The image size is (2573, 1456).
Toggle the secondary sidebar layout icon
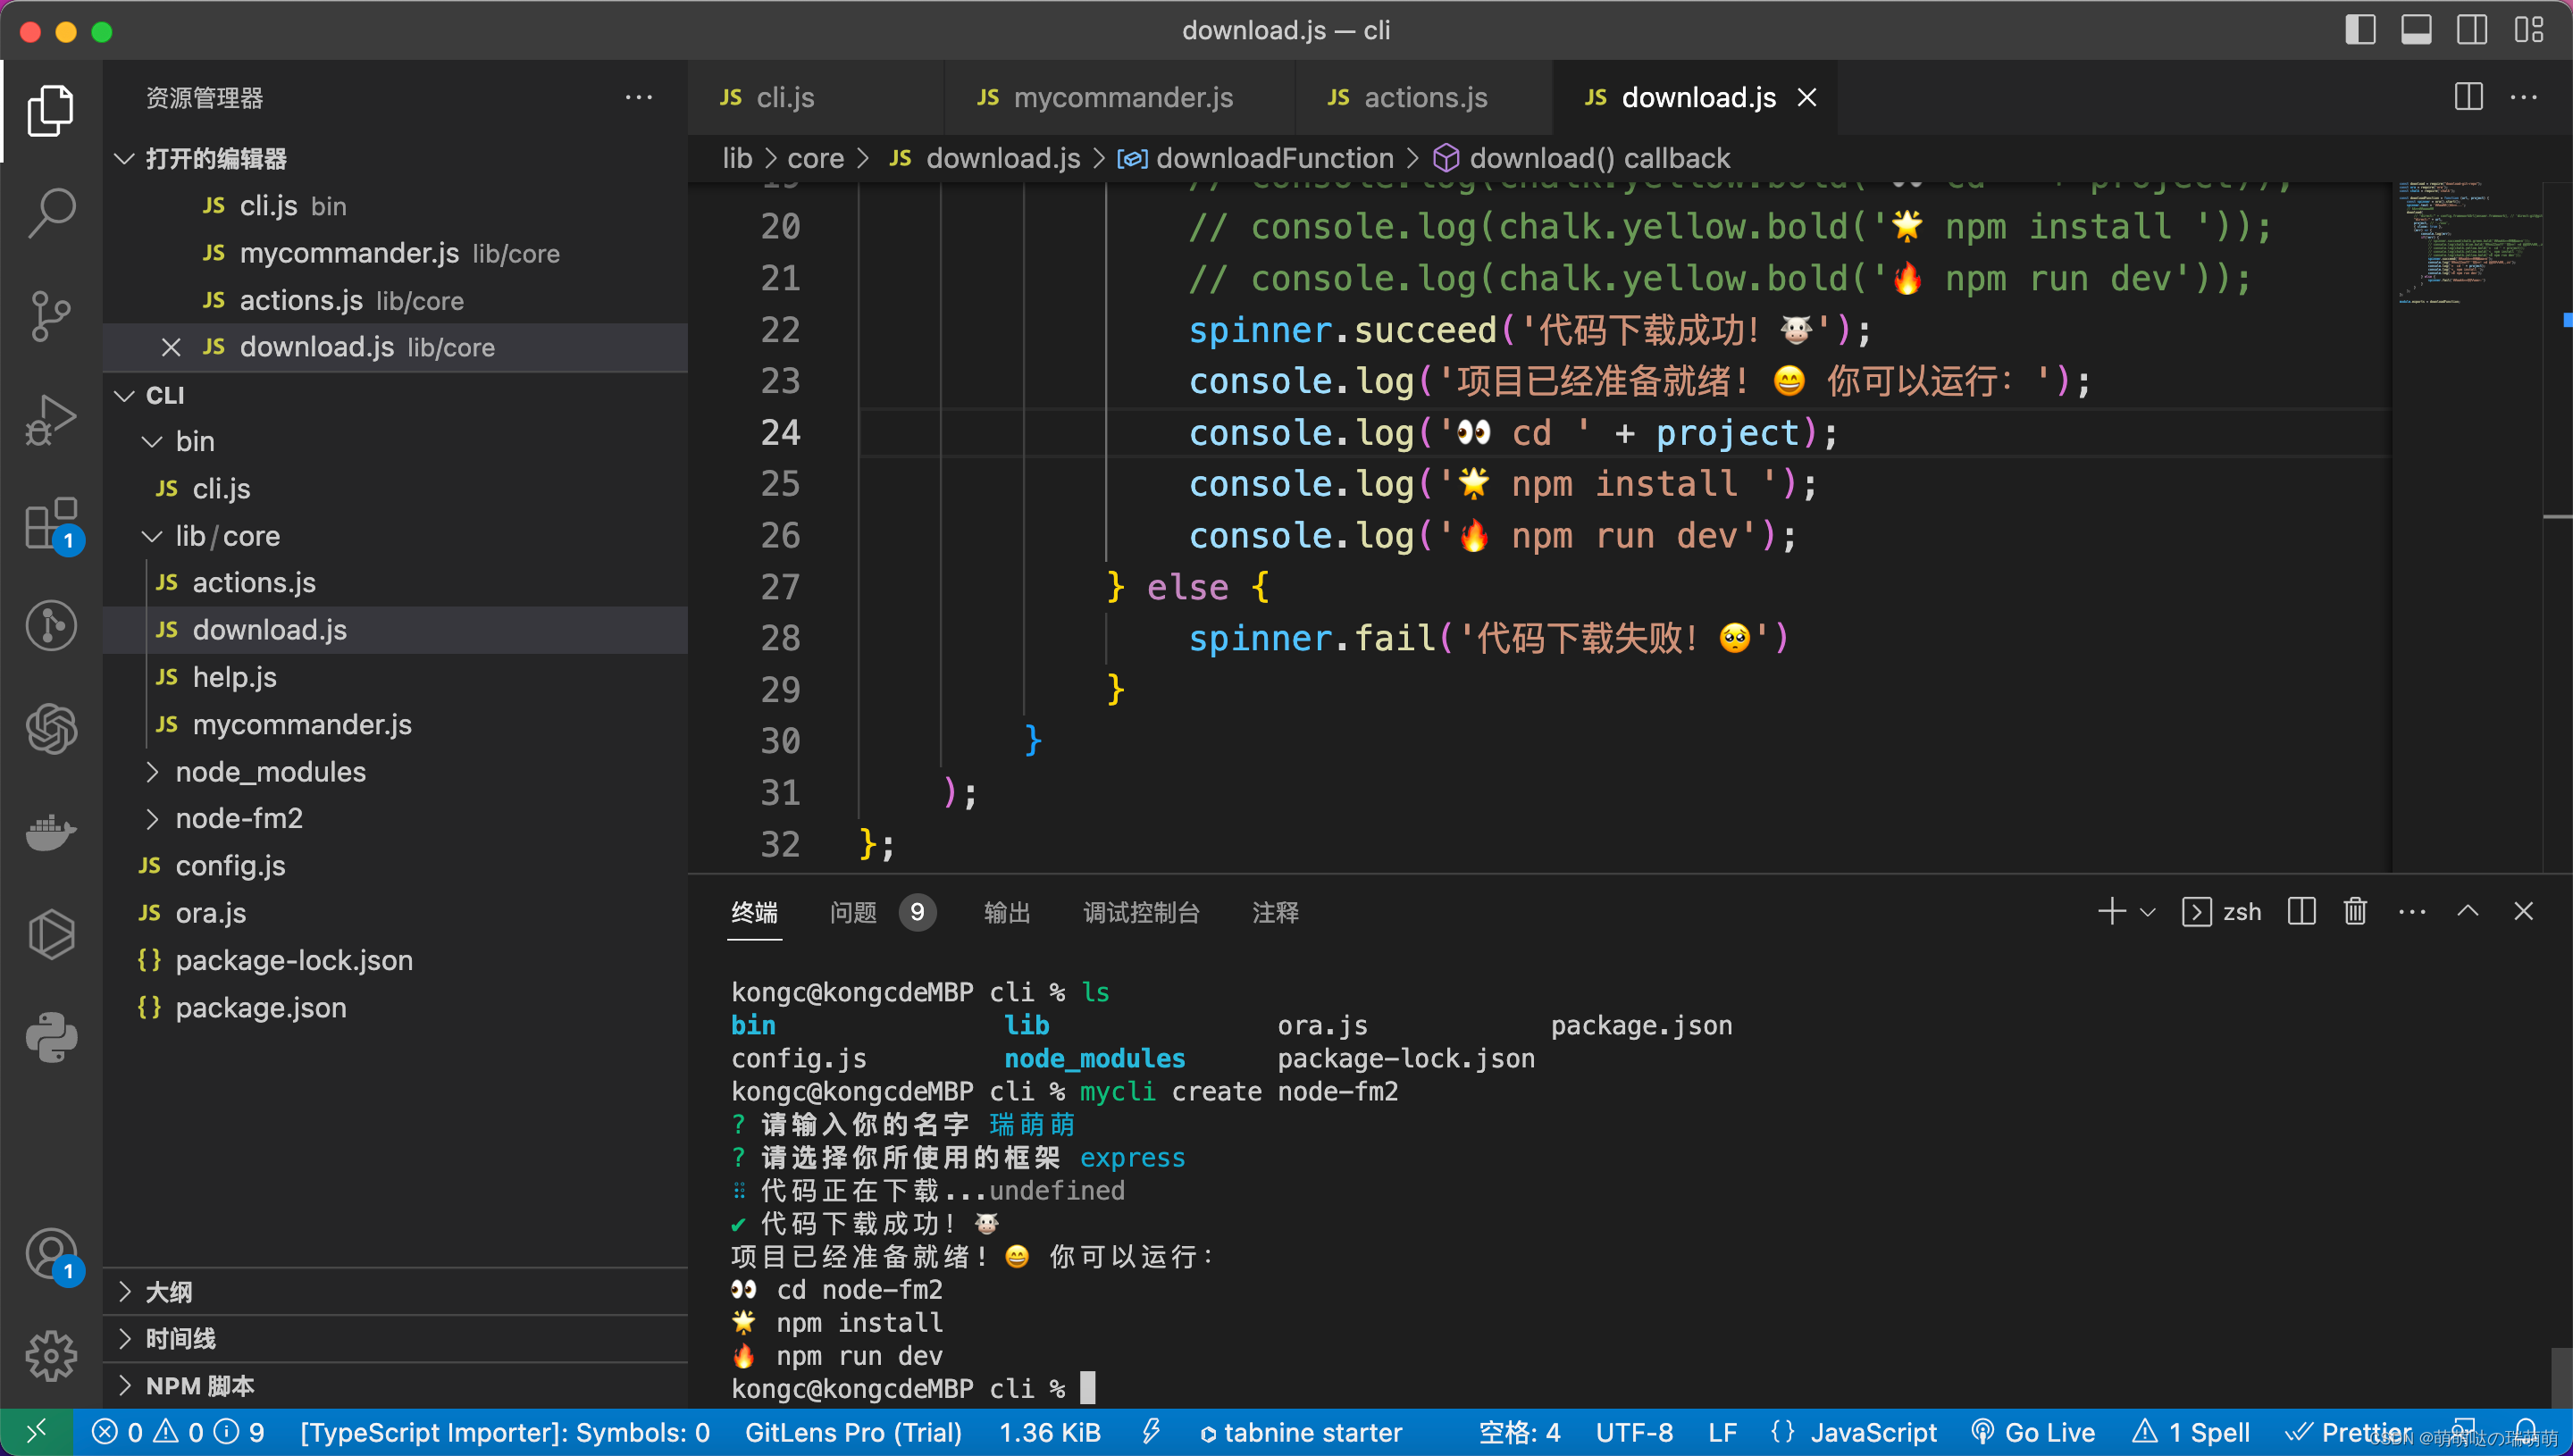tap(2472, 30)
